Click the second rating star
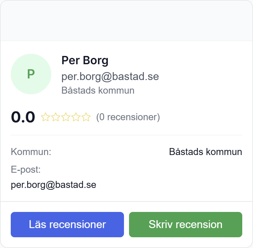The image size is (253, 248). coord(56,117)
